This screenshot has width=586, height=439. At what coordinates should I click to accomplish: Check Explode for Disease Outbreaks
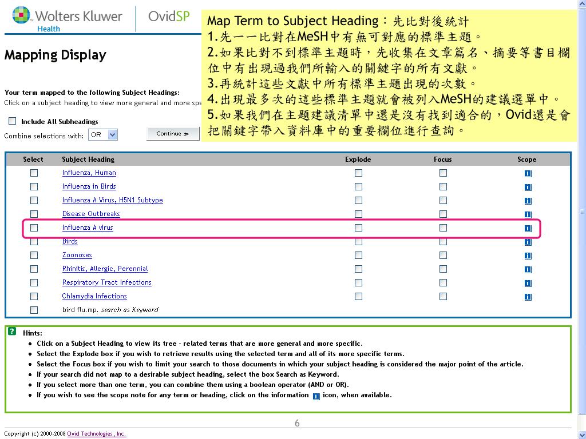[358, 214]
